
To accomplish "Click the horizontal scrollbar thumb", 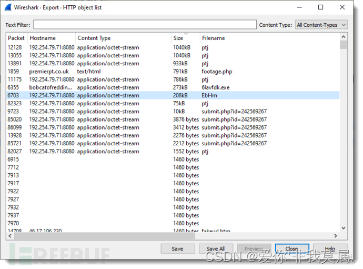I will pos(105,236).
